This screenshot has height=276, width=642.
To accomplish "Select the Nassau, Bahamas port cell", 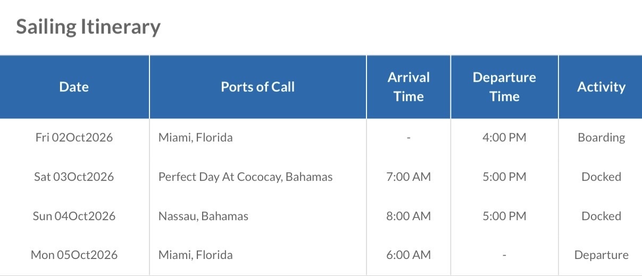I will pos(203,216).
